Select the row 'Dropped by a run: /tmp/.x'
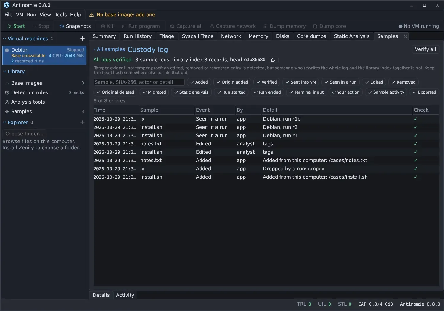Viewport: 444px width, 311px height. [x=266, y=169]
